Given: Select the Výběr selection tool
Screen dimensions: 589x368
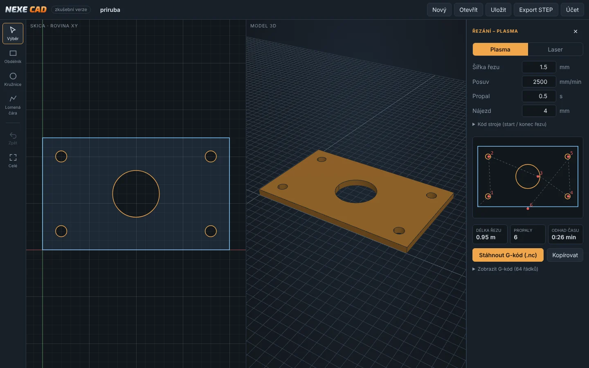Looking at the screenshot, I should 13,33.
